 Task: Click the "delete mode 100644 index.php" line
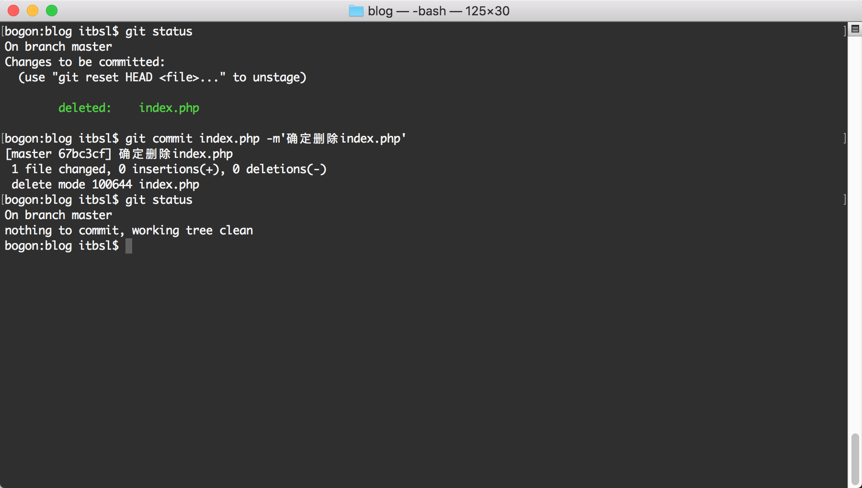[x=105, y=185]
